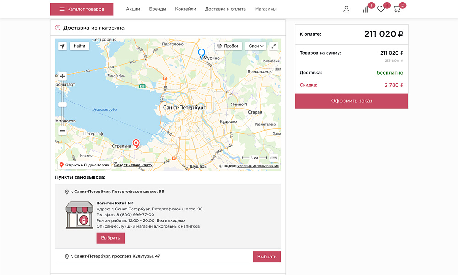Open the user account profile icon
Image resolution: width=458 pixels, height=275 pixels.
(347, 9)
